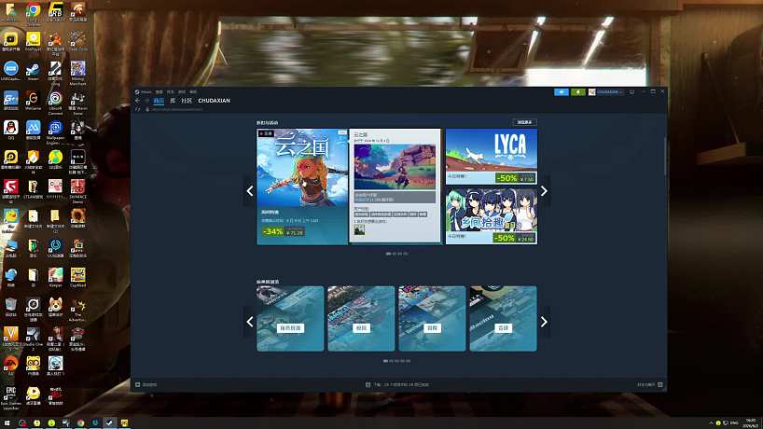Open Friends & Chat at Steam bottom right
Image resolution: width=763 pixels, height=429 pixels.
tap(649, 385)
